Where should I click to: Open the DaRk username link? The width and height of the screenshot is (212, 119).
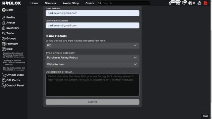[x=10, y=10]
